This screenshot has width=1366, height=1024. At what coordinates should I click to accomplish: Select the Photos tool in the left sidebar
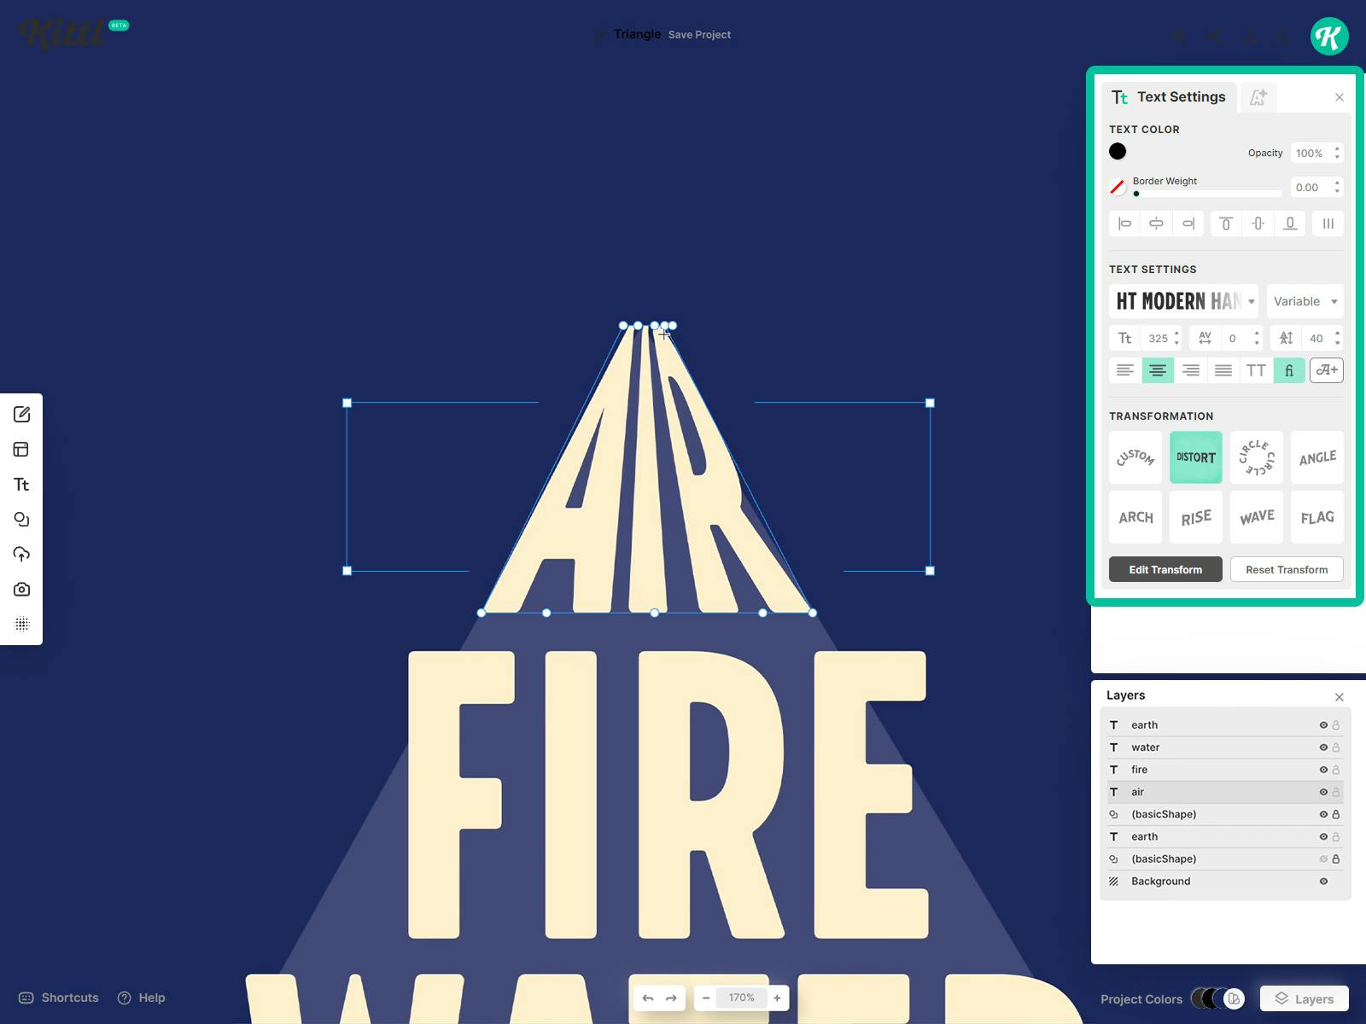[x=21, y=589]
